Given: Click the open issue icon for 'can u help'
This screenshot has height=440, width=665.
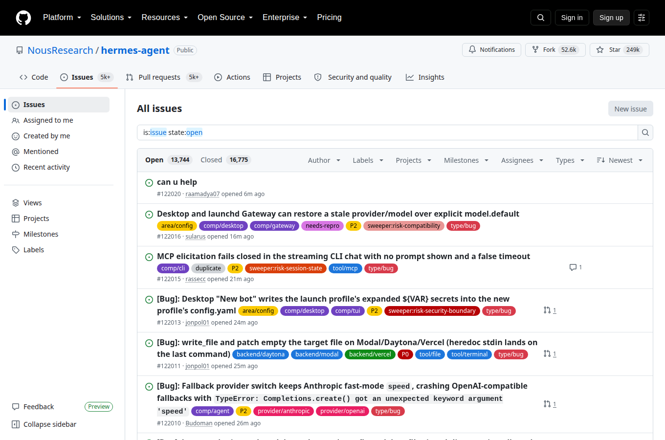Looking at the screenshot, I should (x=149, y=183).
